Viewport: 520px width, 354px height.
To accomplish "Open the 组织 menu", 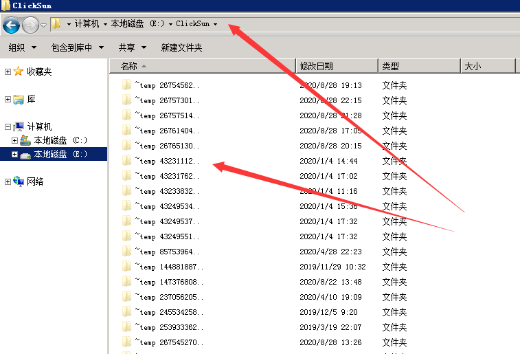I will (x=22, y=47).
